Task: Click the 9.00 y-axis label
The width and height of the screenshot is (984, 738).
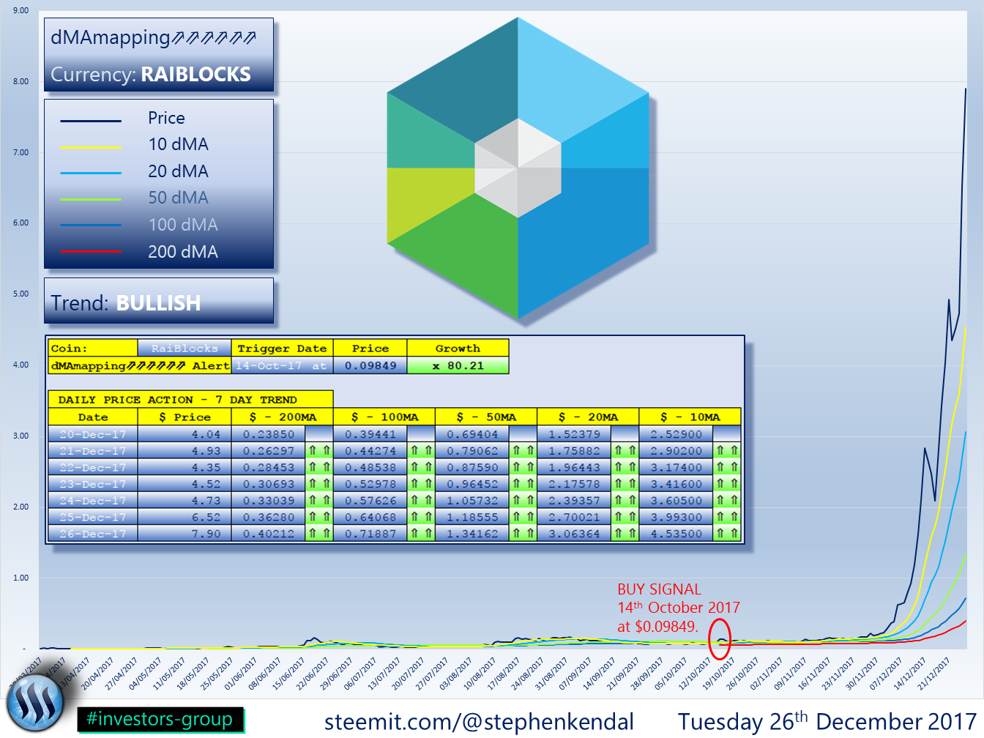Action: pos(20,11)
